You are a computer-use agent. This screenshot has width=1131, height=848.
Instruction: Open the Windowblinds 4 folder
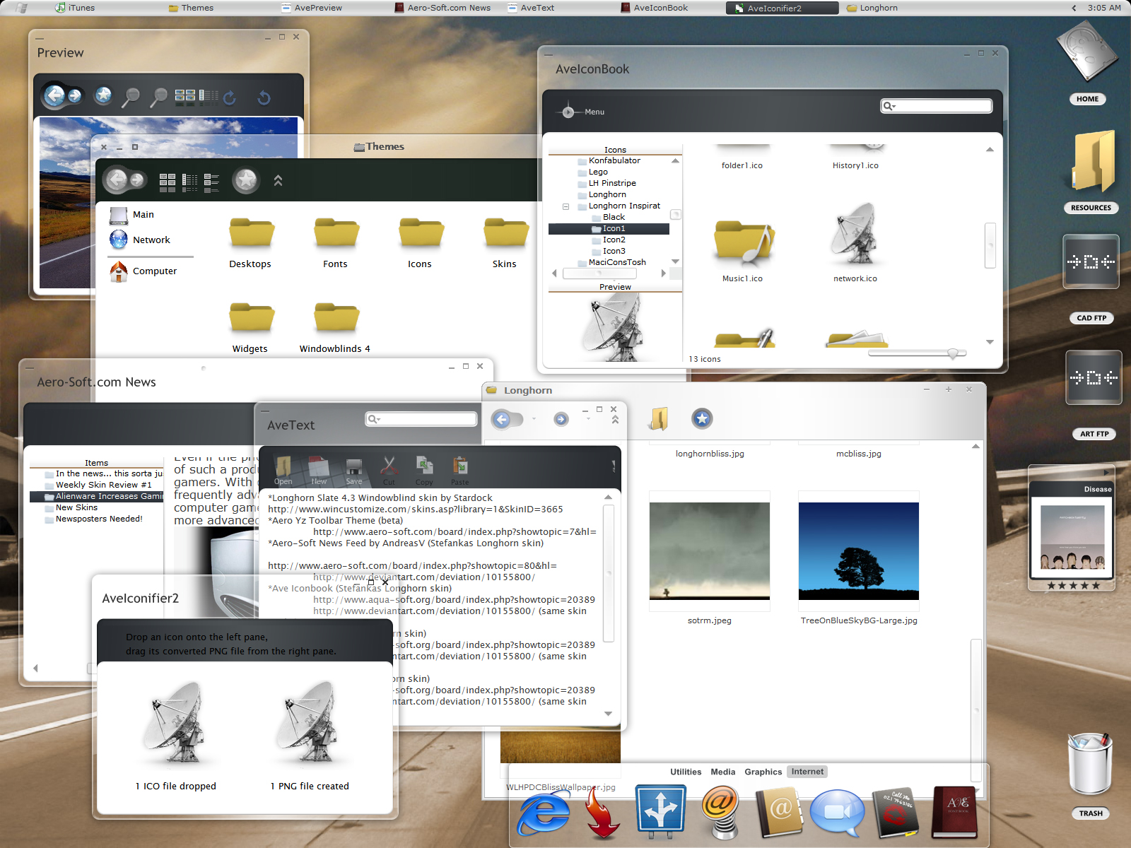(x=335, y=328)
